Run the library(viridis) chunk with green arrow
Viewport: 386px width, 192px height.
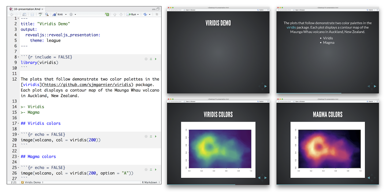tap(156, 59)
